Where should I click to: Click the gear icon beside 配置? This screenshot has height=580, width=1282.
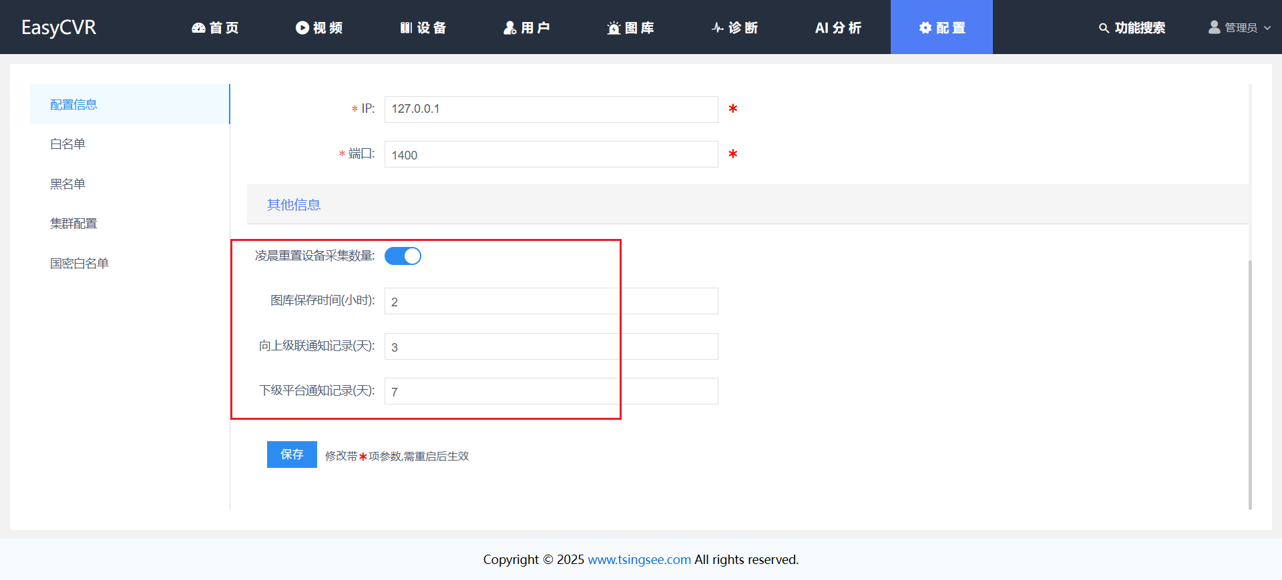[925, 27]
